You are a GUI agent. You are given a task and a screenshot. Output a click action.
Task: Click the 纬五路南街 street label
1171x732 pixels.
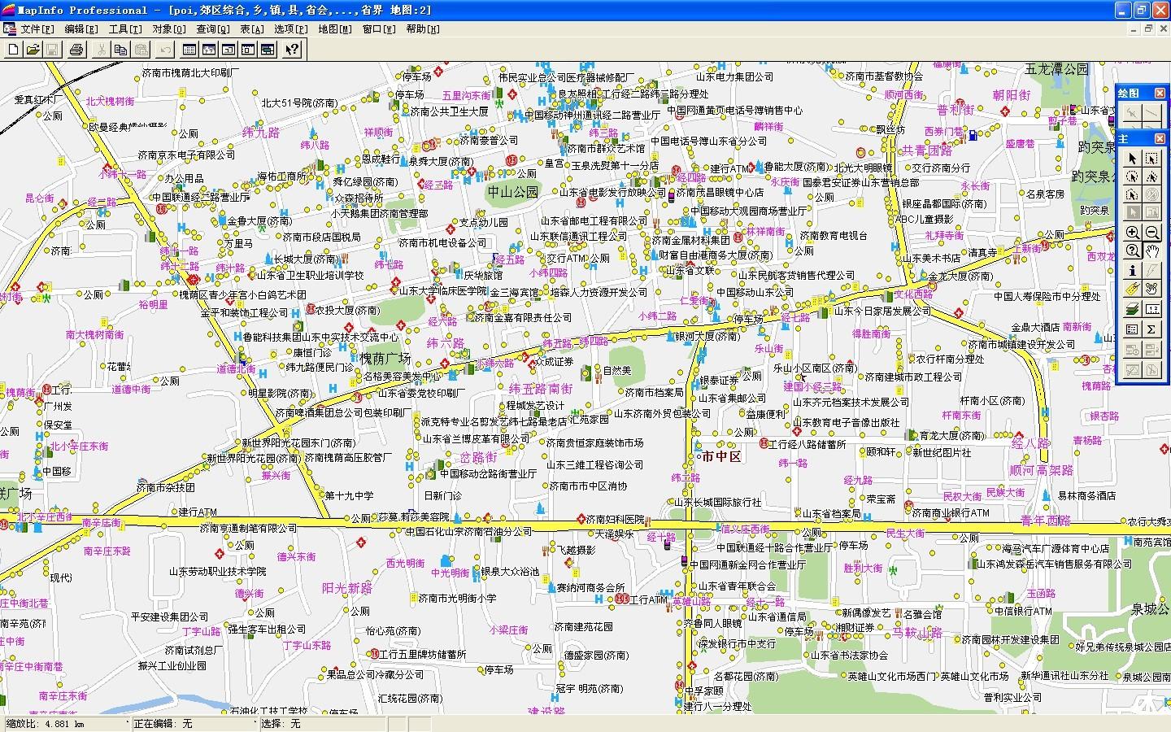pos(541,389)
